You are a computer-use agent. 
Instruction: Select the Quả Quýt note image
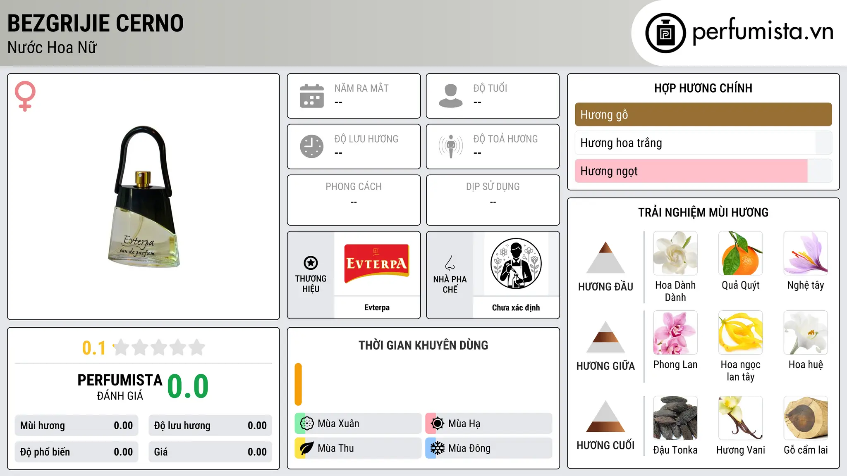pos(741,253)
